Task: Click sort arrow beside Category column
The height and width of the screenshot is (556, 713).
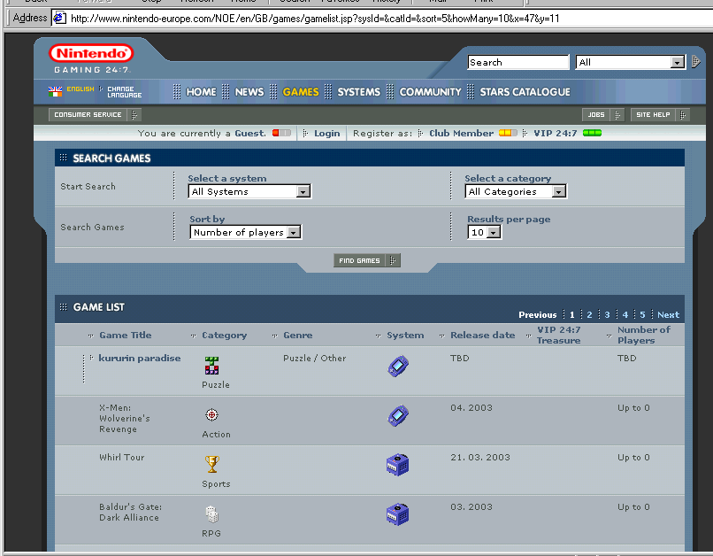Action: 193,336
